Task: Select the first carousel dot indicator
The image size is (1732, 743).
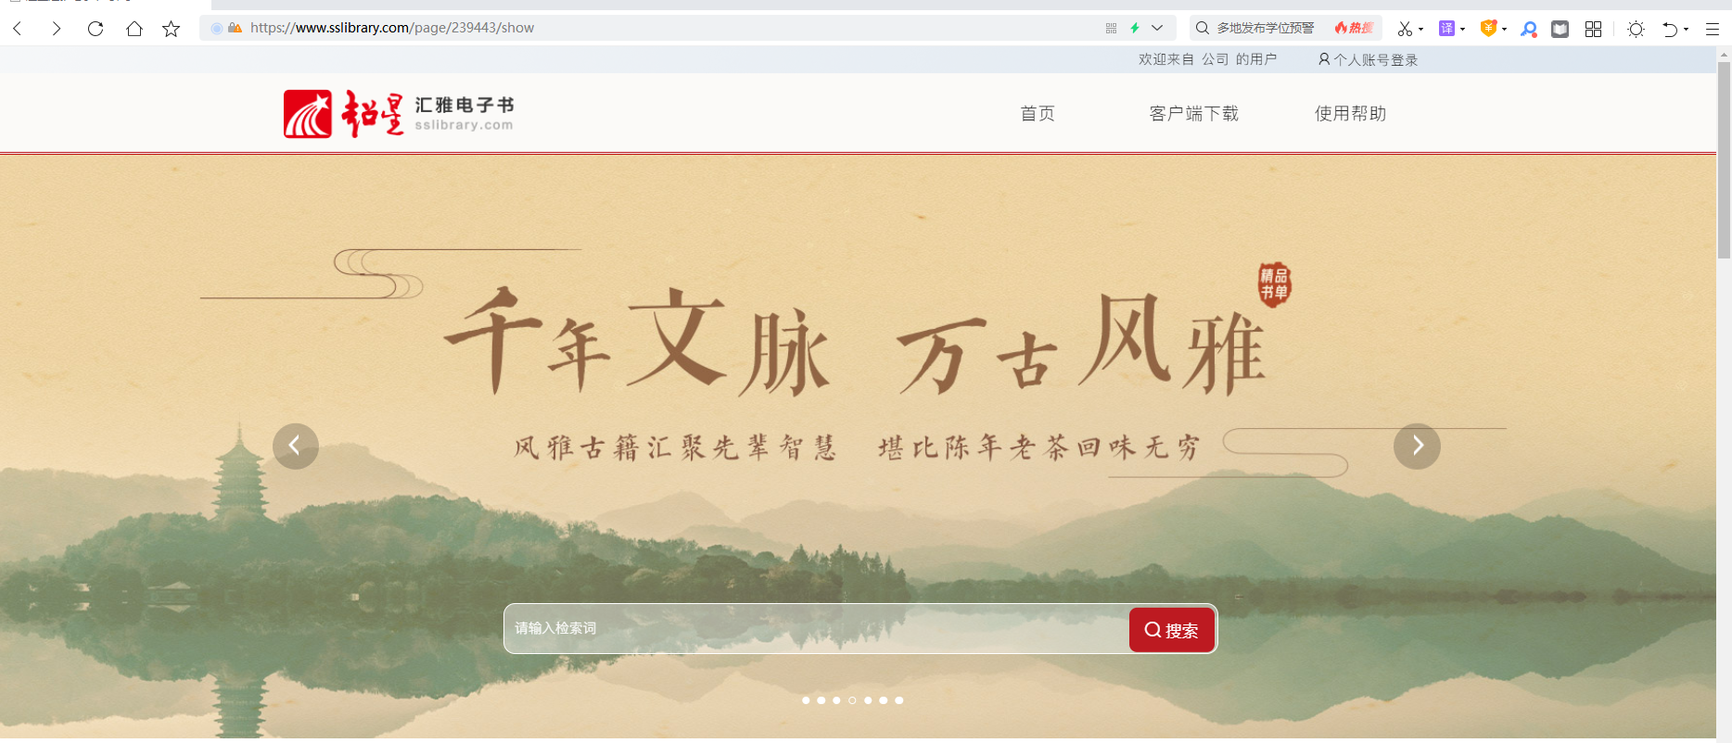Action: tap(806, 700)
